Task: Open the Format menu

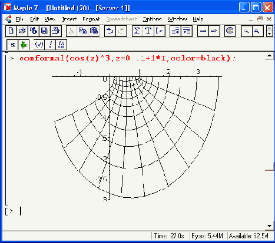Action: (x=91, y=19)
